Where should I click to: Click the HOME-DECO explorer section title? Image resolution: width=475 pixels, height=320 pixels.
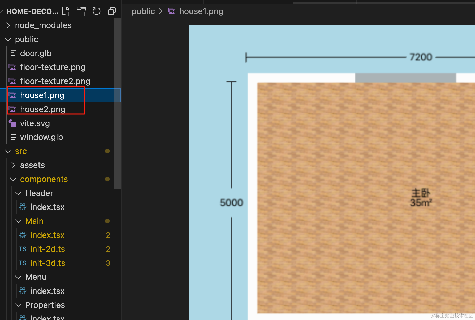tap(32, 11)
